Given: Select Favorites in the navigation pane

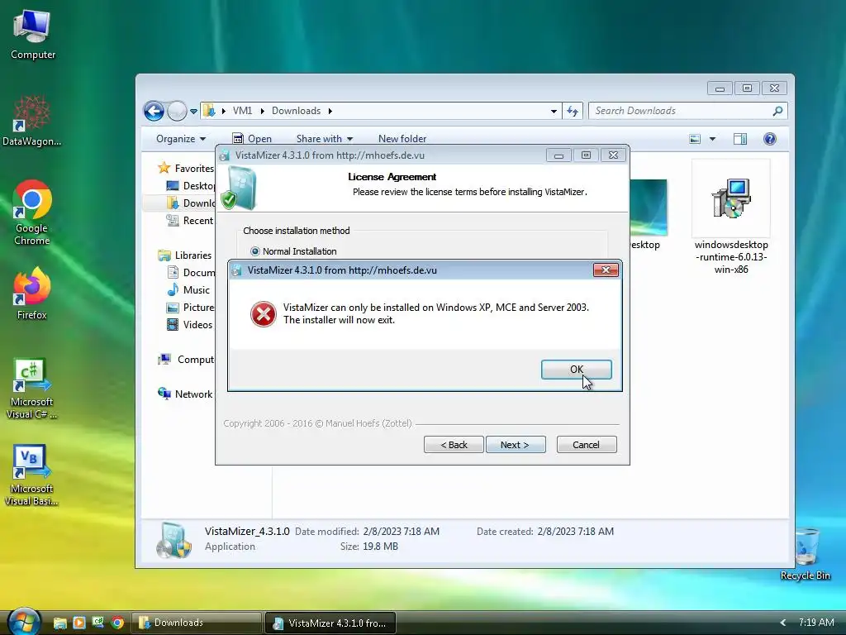Looking at the screenshot, I should [186, 169].
